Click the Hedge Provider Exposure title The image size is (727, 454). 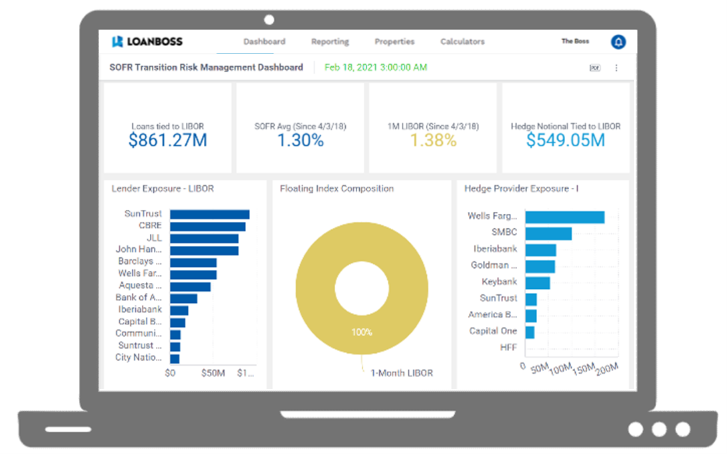coord(521,189)
